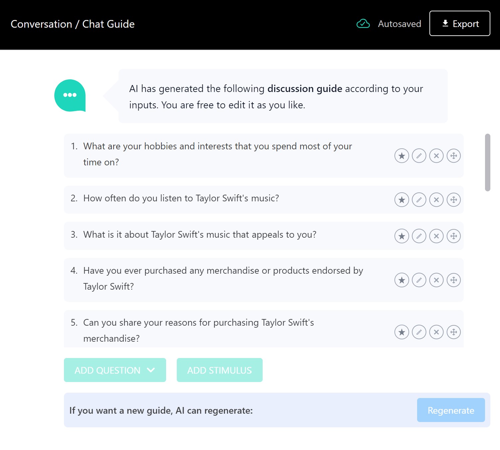The width and height of the screenshot is (500, 450).
Task: Star question 1 as important
Action: tap(402, 156)
